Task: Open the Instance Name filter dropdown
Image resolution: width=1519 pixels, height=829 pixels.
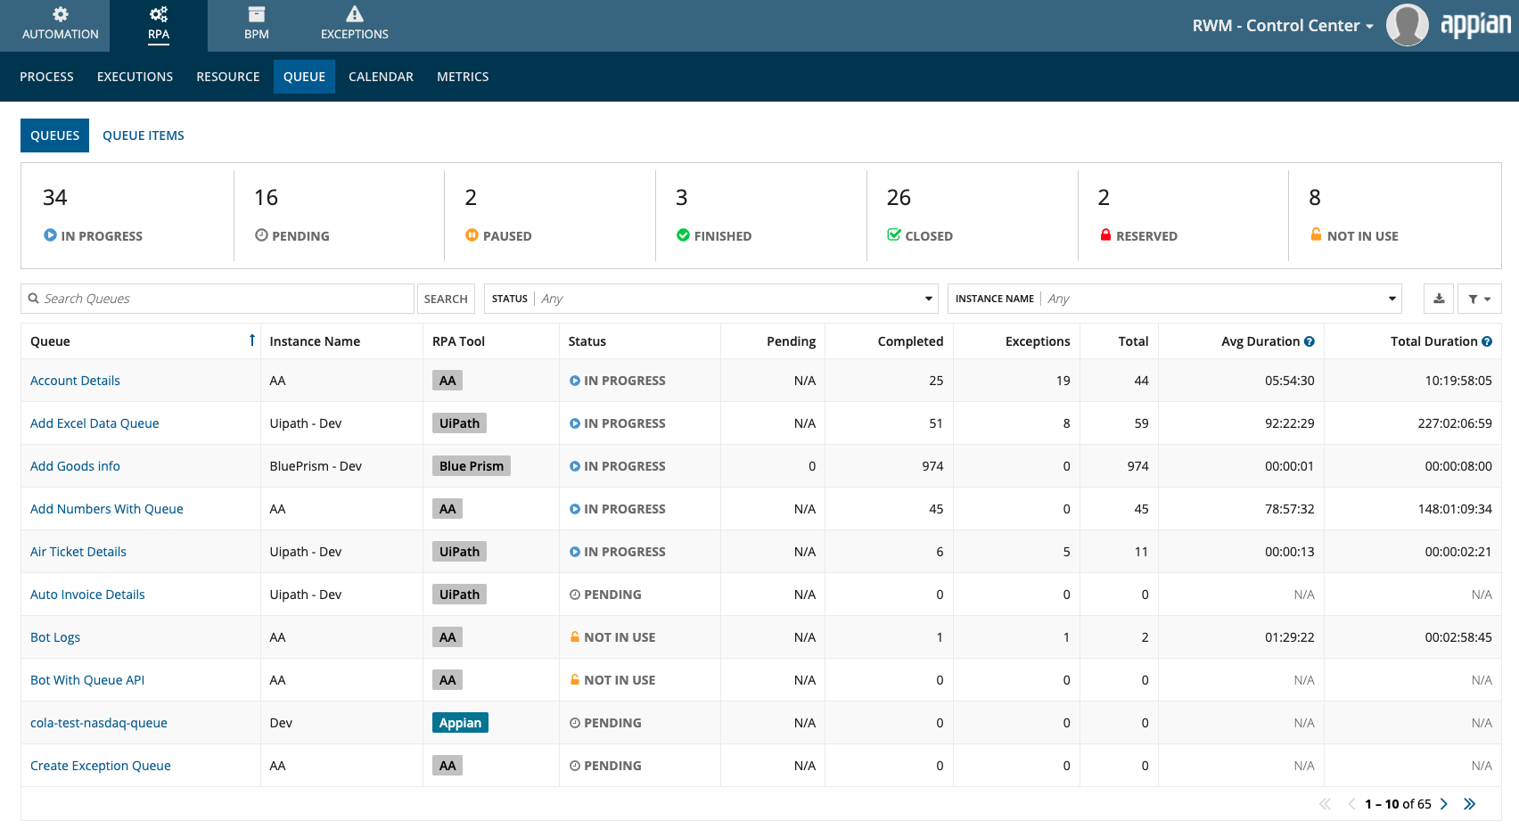Action: (x=1174, y=299)
